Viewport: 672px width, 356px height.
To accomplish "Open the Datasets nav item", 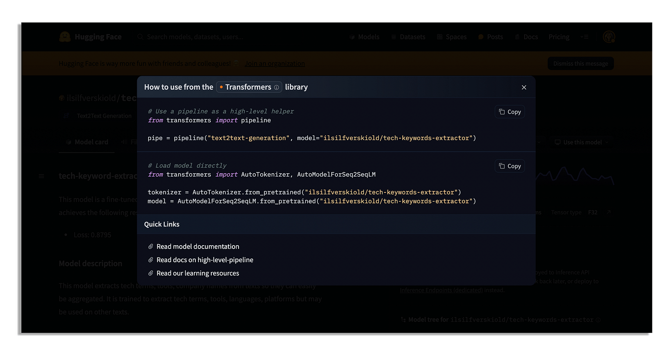I will coord(408,37).
